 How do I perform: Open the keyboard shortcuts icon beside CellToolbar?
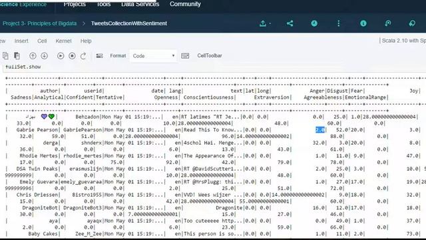click(185, 56)
